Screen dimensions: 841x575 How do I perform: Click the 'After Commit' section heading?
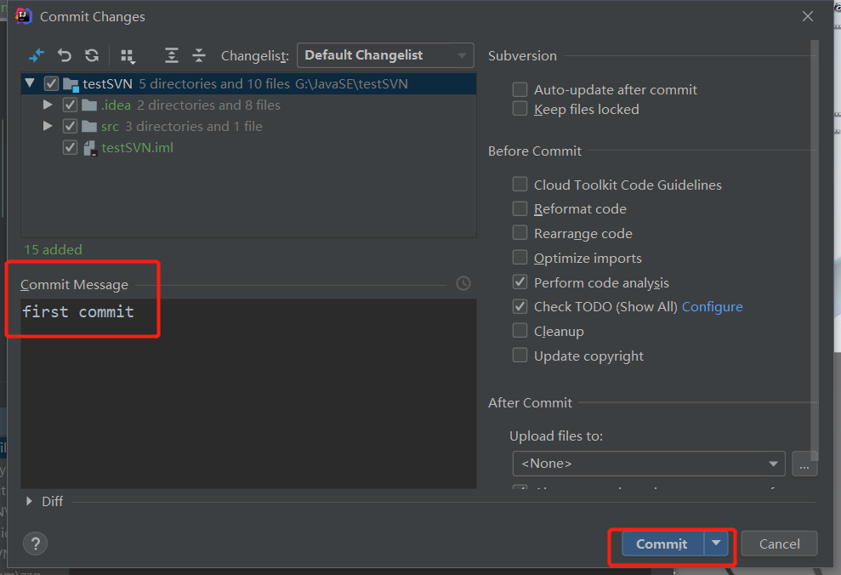(530, 403)
